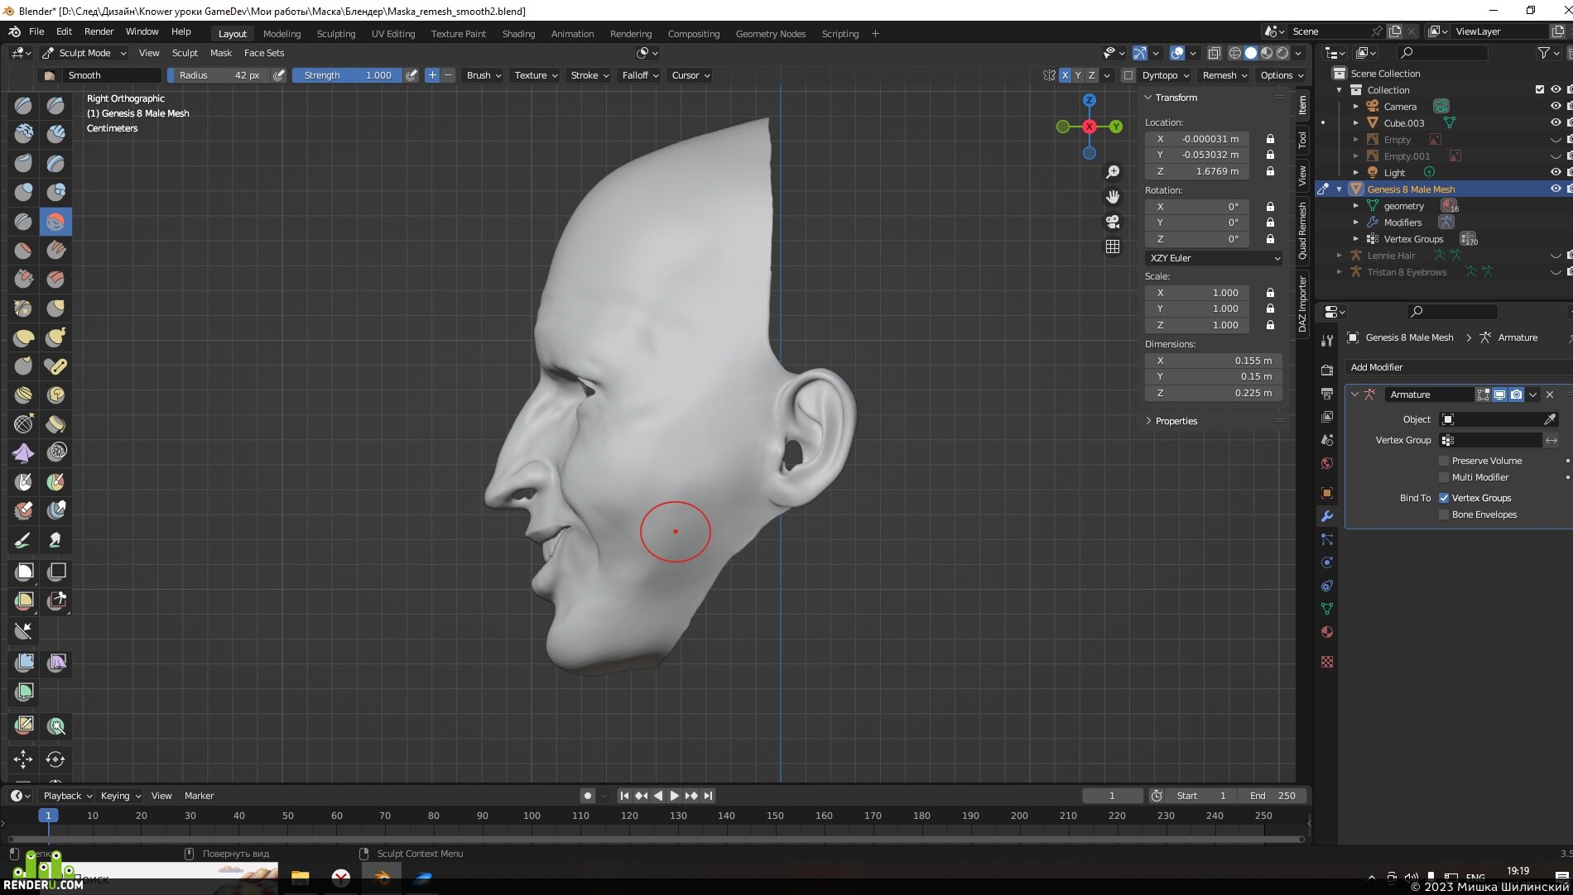This screenshot has width=1573, height=895.
Task: Uncheck the Vertex Groups bind option
Action: 1444,498
